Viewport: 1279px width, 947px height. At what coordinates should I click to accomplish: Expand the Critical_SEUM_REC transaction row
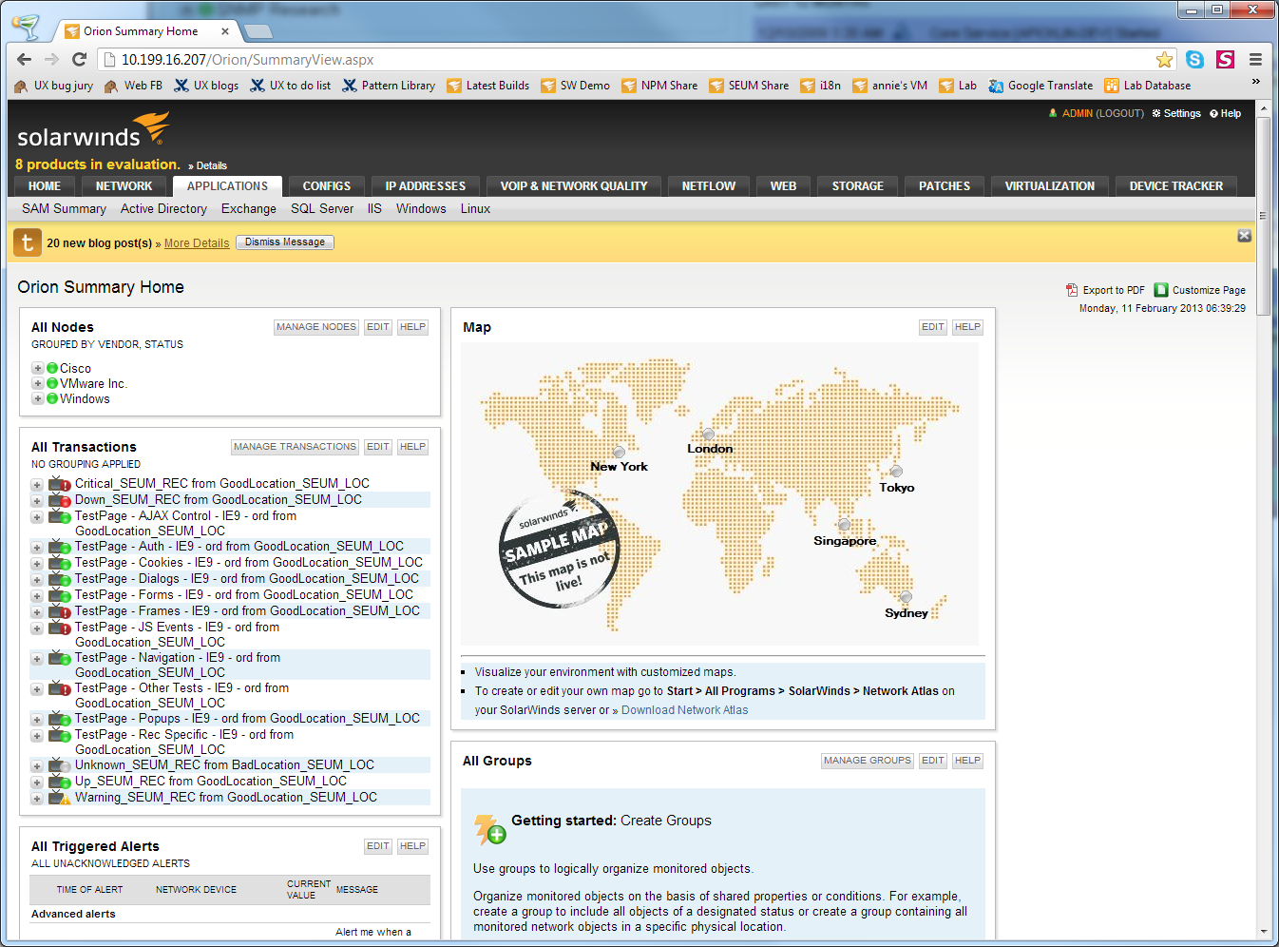click(37, 485)
